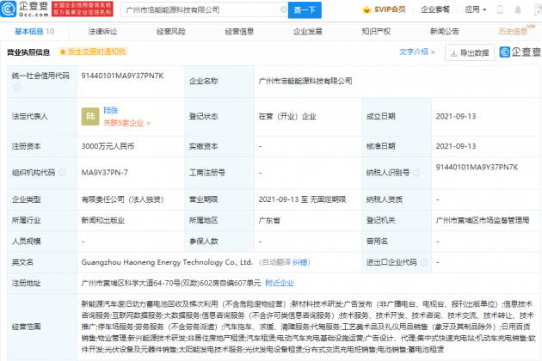Open legal representative 陆弢 profile link

click(111, 110)
